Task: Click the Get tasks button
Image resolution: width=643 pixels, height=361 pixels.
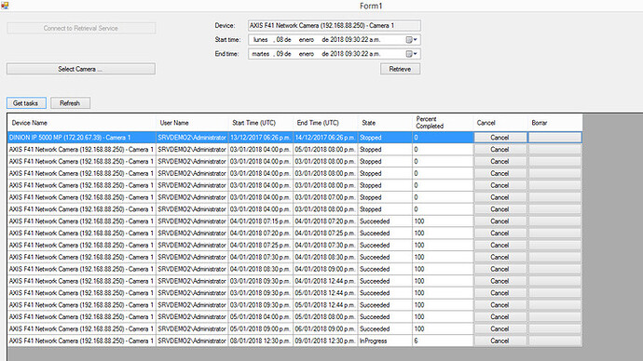Action: coord(26,103)
